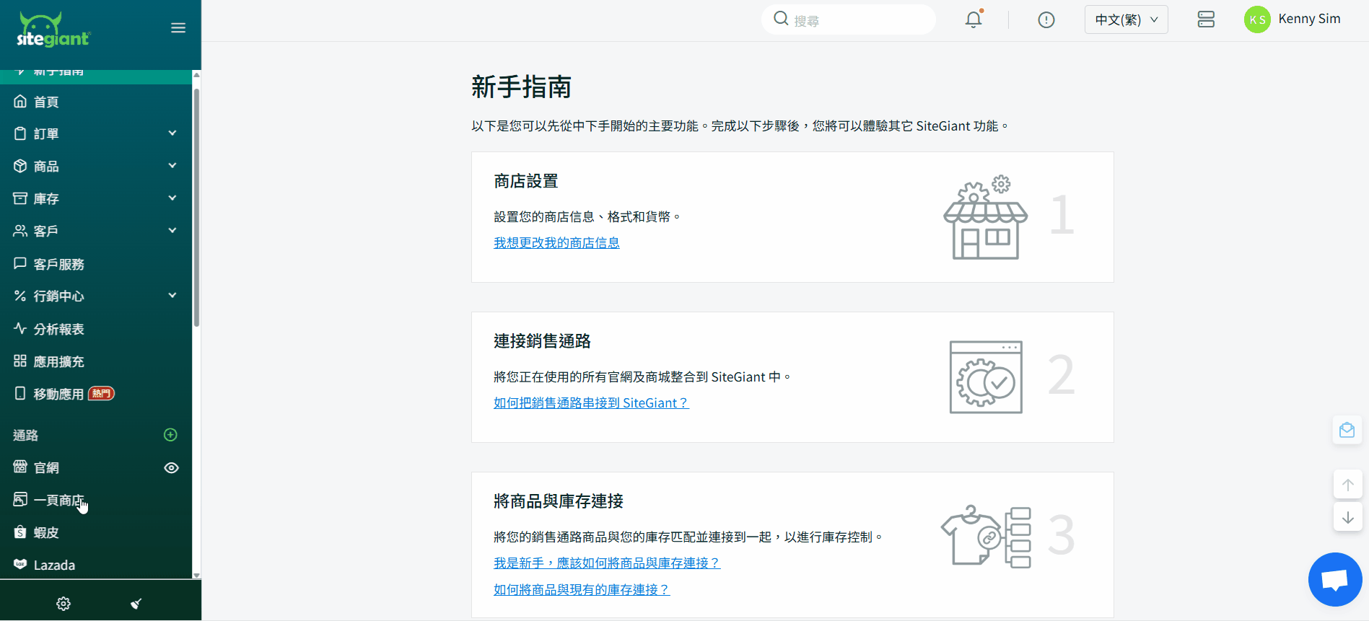Click link 我想更改我的商店信息
Screen dimensions: 1369x621
point(556,243)
